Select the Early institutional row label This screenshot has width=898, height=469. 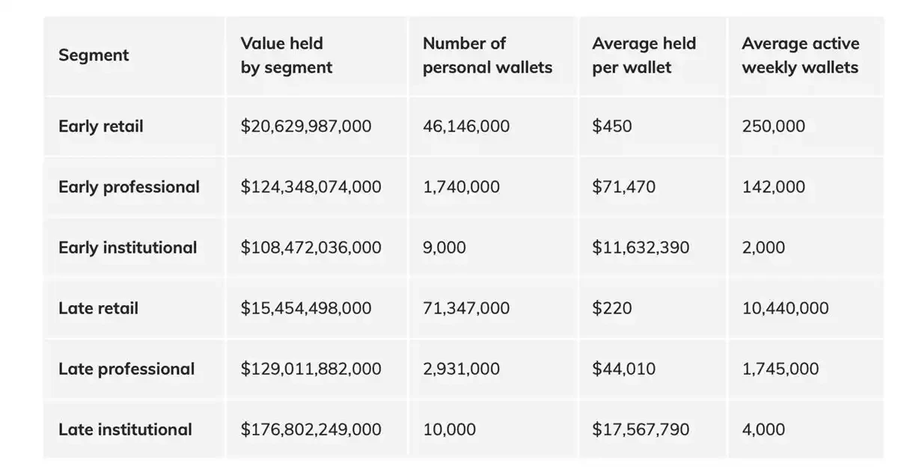point(127,248)
